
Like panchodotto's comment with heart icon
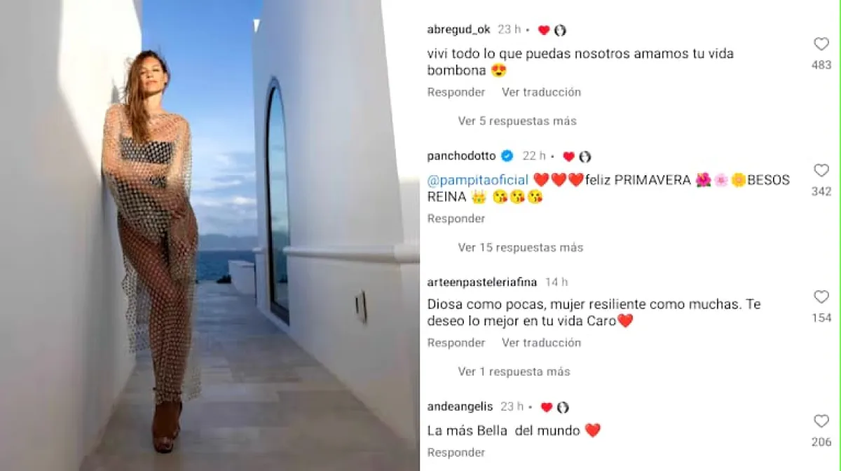[821, 170]
